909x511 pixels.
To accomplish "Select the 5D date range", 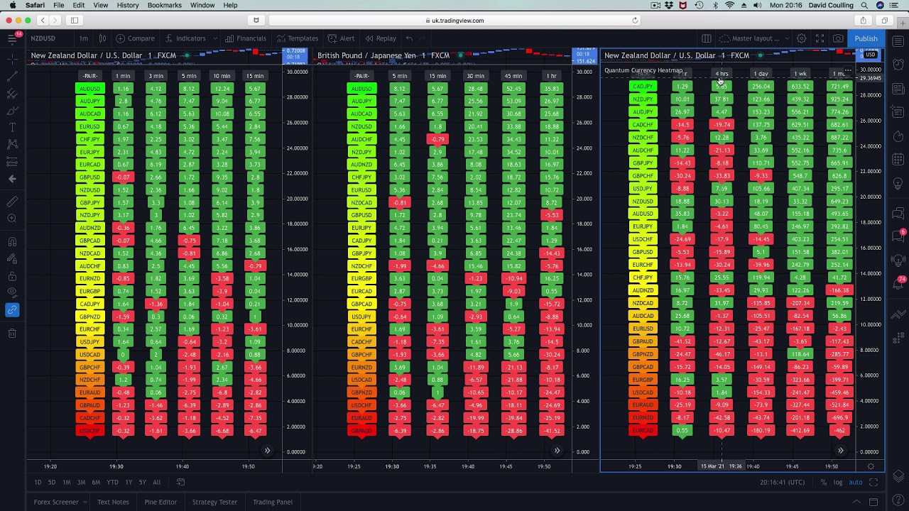I will [x=51, y=482].
